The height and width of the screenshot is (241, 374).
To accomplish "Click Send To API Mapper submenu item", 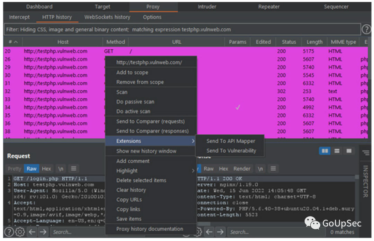I will click(230, 141).
